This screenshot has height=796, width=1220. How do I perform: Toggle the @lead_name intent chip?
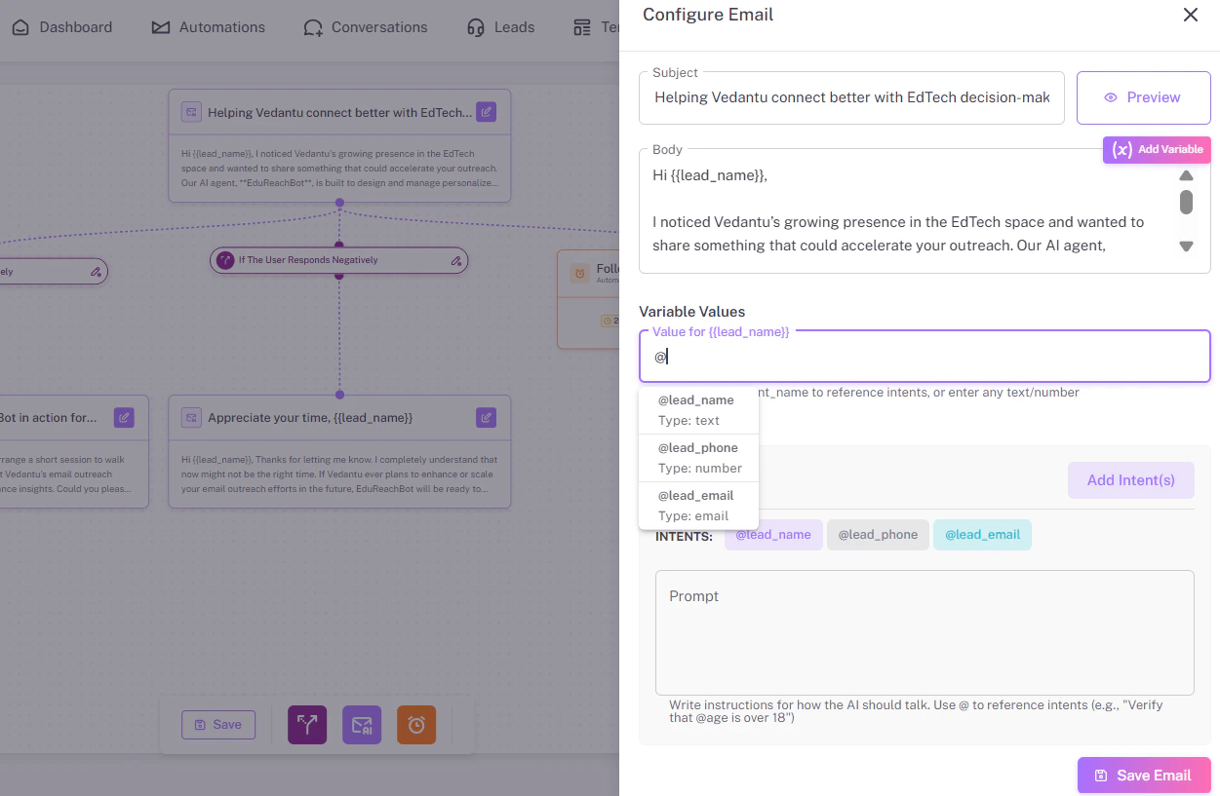[x=772, y=534]
